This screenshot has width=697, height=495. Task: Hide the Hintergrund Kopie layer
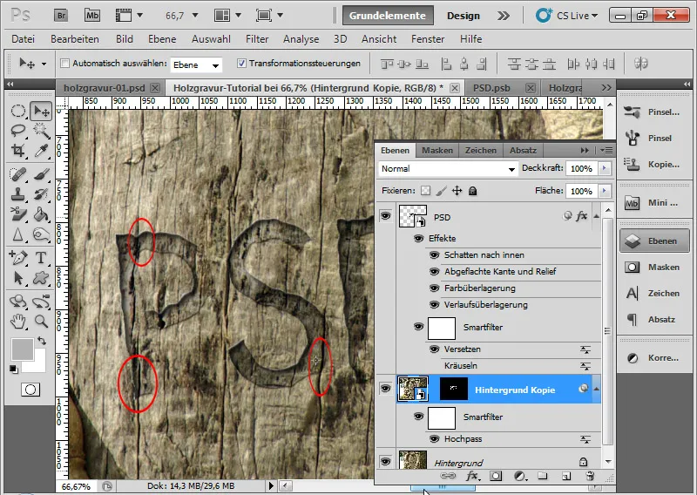coord(385,389)
